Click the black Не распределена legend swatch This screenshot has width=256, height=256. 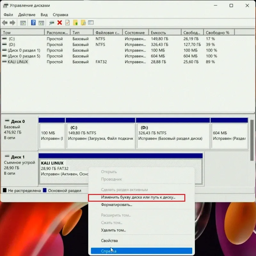pos(4,190)
